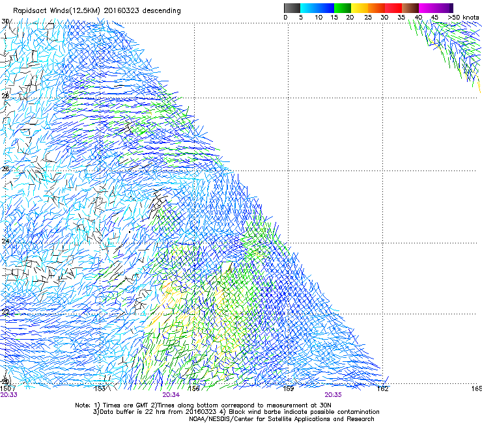Click the green 15-20 knots legend swatch
The height and width of the screenshot is (423, 482).
click(x=343, y=8)
